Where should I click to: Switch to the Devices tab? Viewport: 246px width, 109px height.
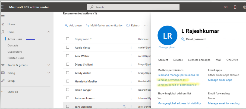pos(178,60)
